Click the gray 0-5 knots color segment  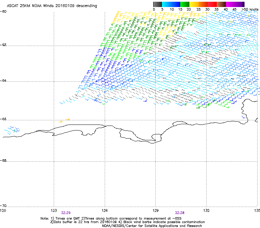pos(157,4)
